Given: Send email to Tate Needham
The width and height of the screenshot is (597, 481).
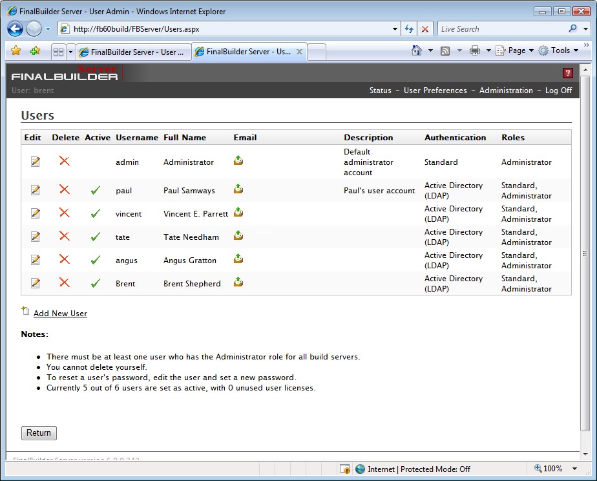Looking at the screenshot, I should tap(238, 235).
